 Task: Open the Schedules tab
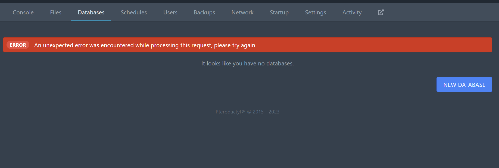point(134,12)
